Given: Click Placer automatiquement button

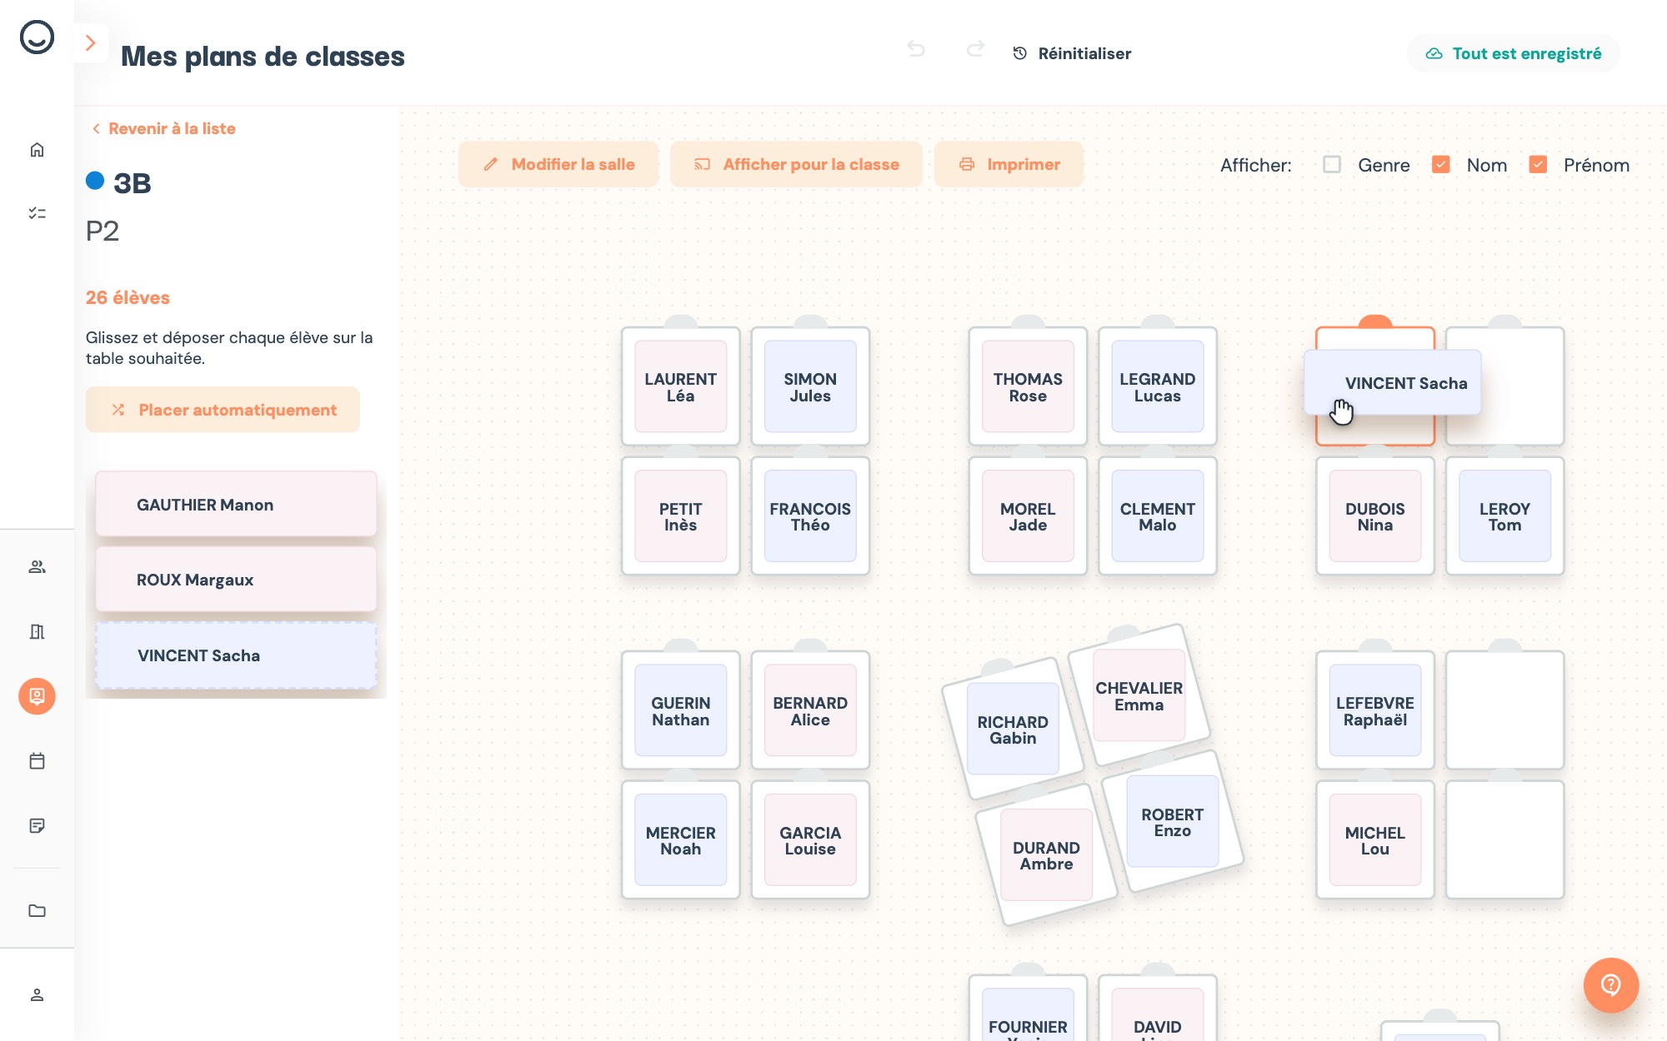Looking at the screenshot, I should coord(223,410).
